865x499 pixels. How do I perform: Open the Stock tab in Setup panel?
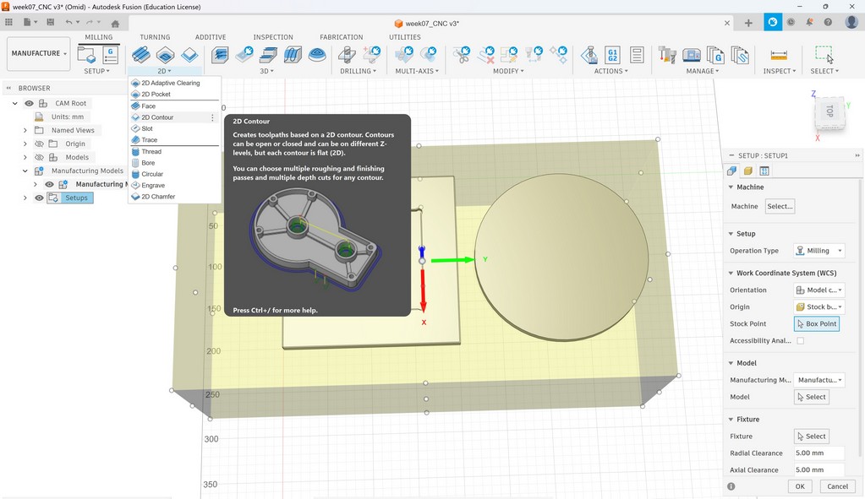point(748,171)
